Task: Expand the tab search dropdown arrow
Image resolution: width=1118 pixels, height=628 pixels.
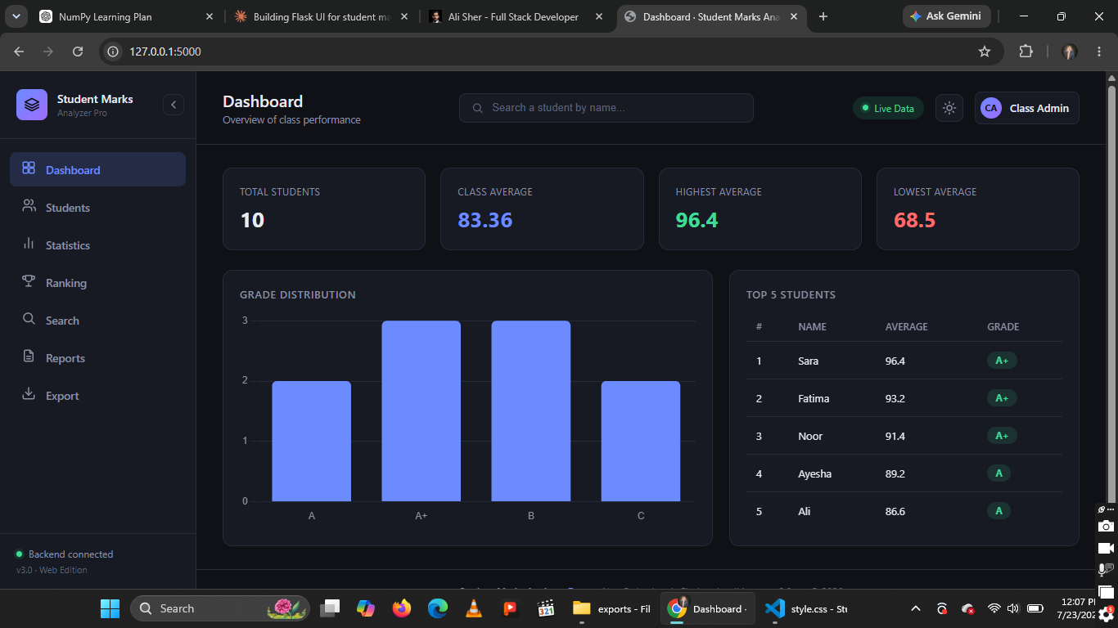Action: 16,16
